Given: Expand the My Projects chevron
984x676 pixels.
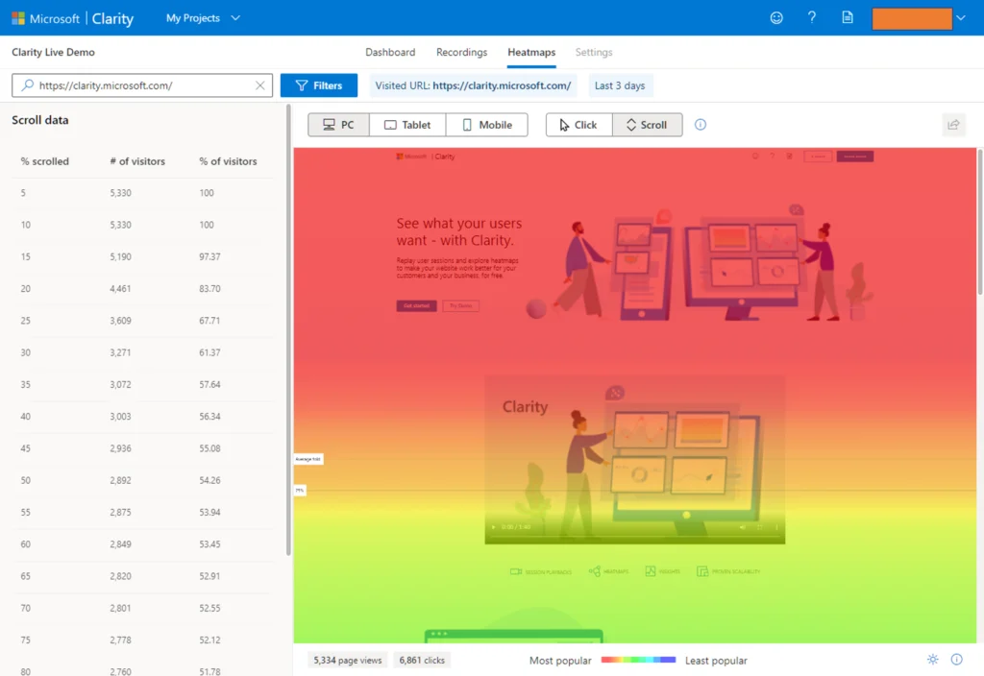Looking at the screenshot, I should [x=235, y=18].
